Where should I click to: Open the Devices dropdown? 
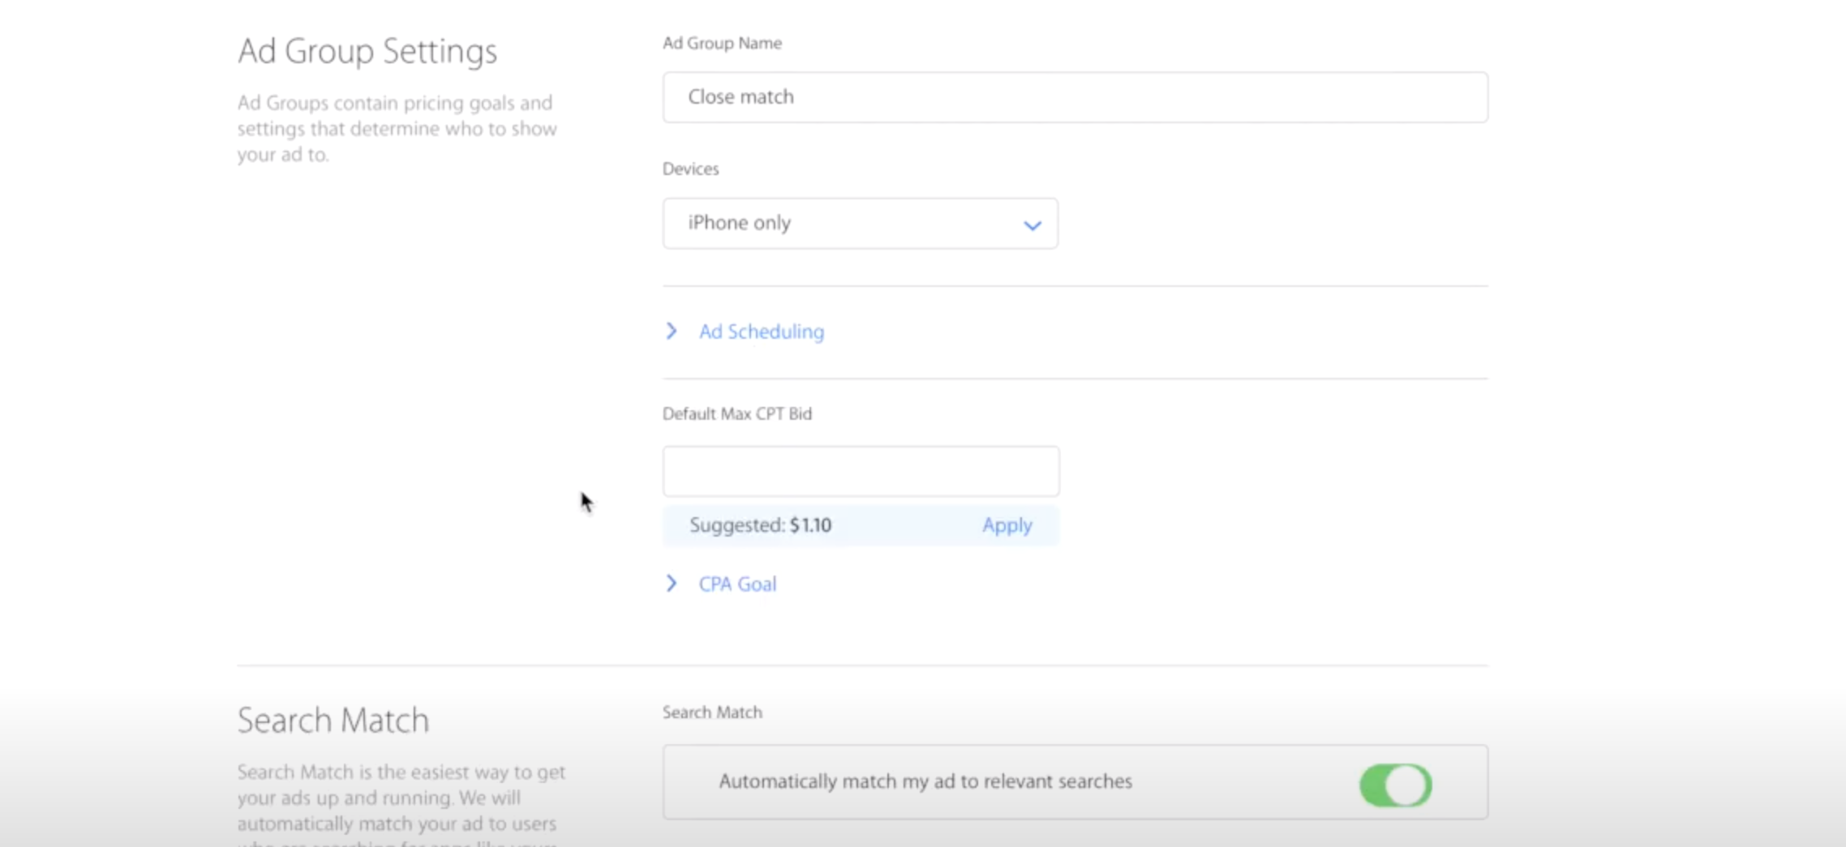[860, 224]
